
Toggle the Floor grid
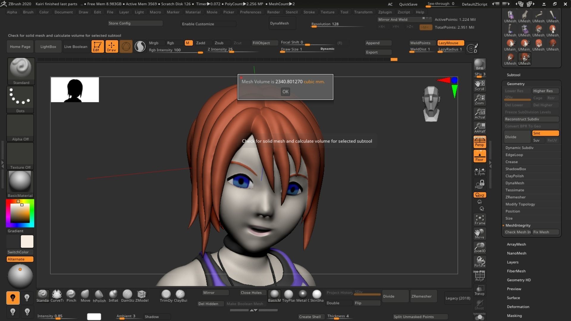[x=479, y=156]
